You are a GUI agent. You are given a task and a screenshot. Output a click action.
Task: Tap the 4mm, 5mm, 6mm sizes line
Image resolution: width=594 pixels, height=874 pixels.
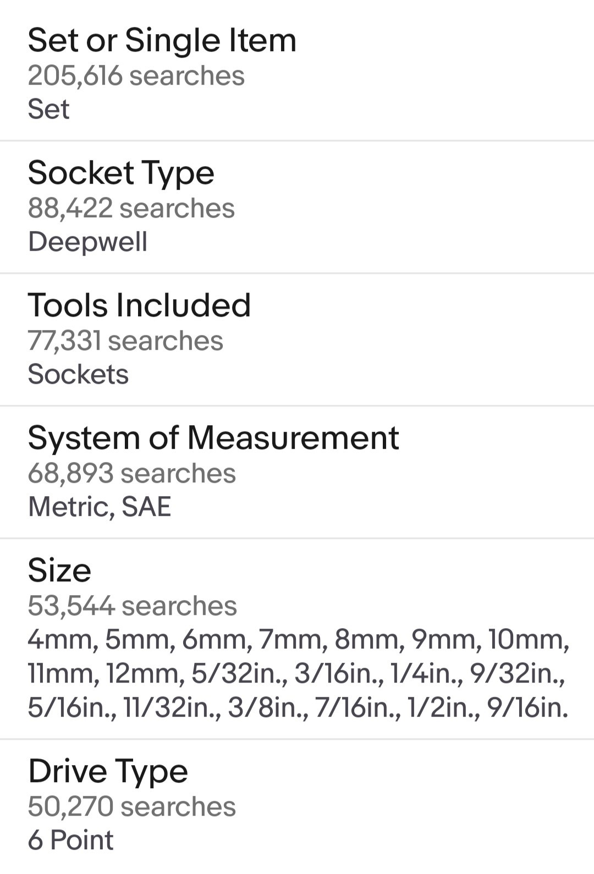click(299, 640)
